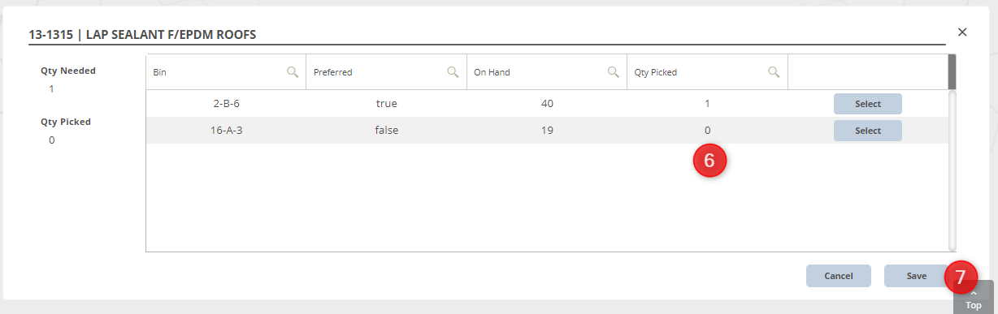Viewport: 998px width, 314px height.
Task: Select bin 16-A-3 row button
Action: coord(868,131)
